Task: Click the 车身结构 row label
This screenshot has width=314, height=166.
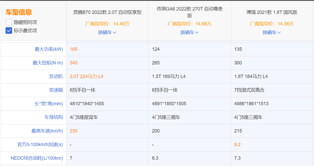Action: coord(53,117)
